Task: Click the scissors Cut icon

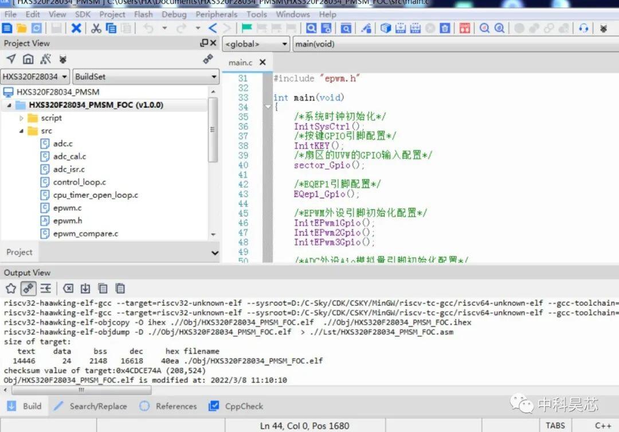Action: tap(96, 28)
